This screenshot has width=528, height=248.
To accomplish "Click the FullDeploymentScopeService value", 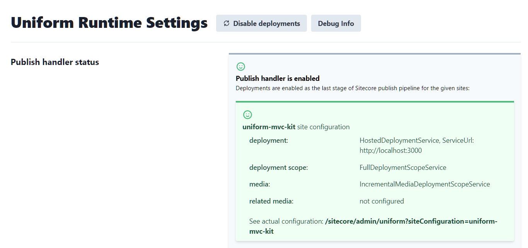I will [x=403, y=168].
